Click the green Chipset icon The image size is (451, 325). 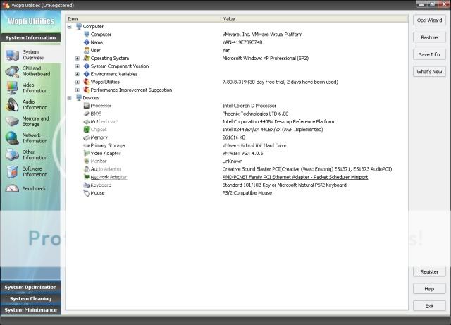(x=87, y=130)
